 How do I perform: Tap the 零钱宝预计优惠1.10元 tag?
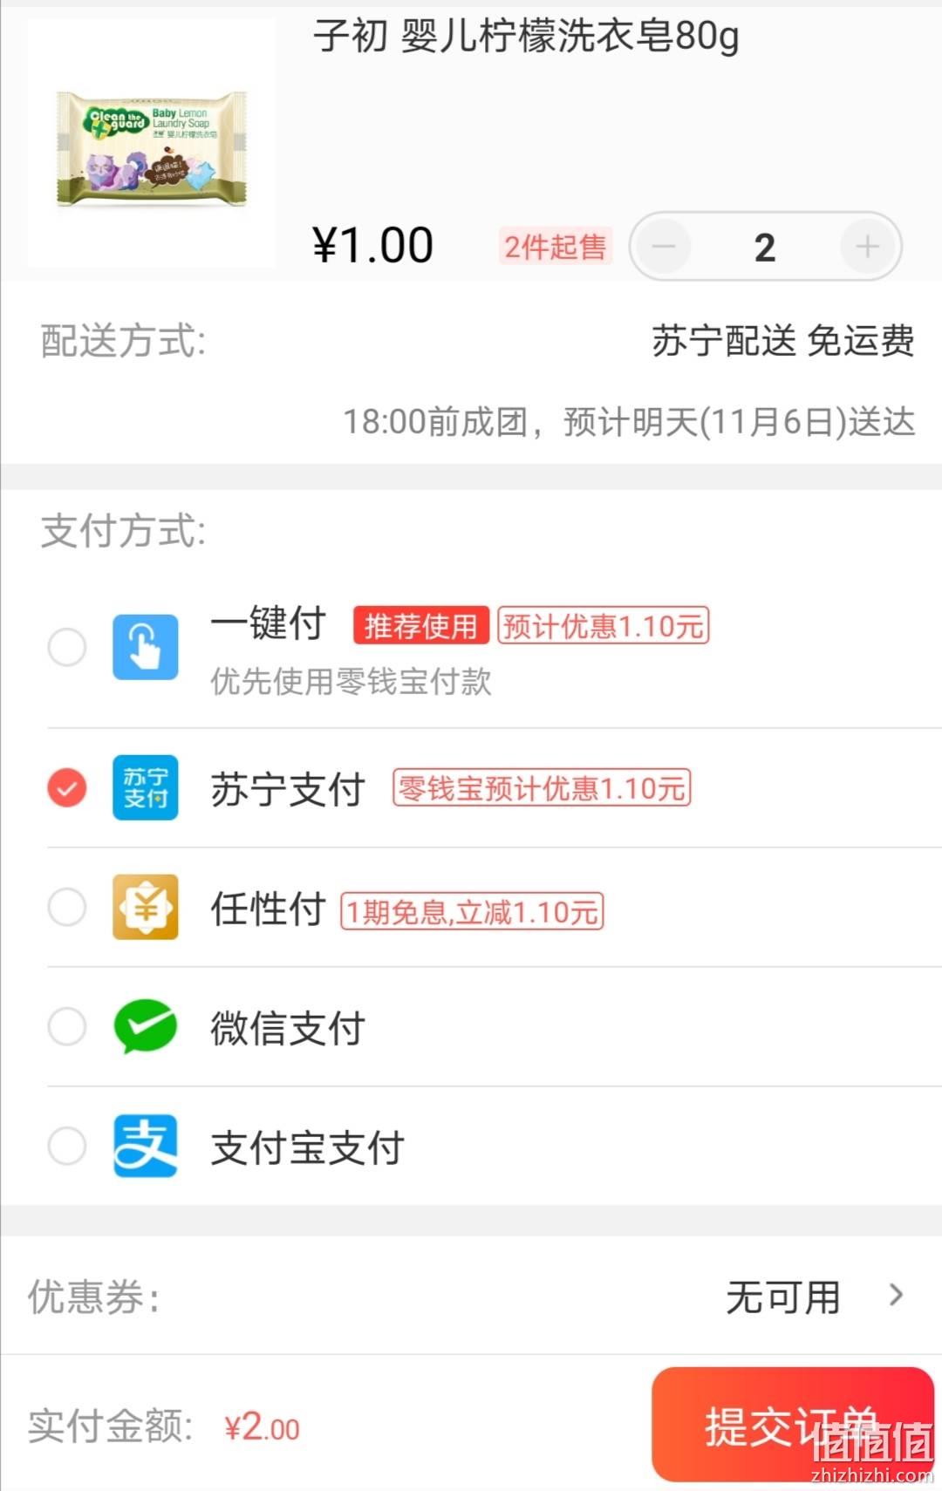click(x=542, y=788)
